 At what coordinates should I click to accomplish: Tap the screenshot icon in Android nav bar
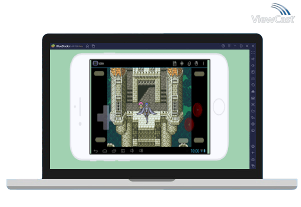click(123, 151)
